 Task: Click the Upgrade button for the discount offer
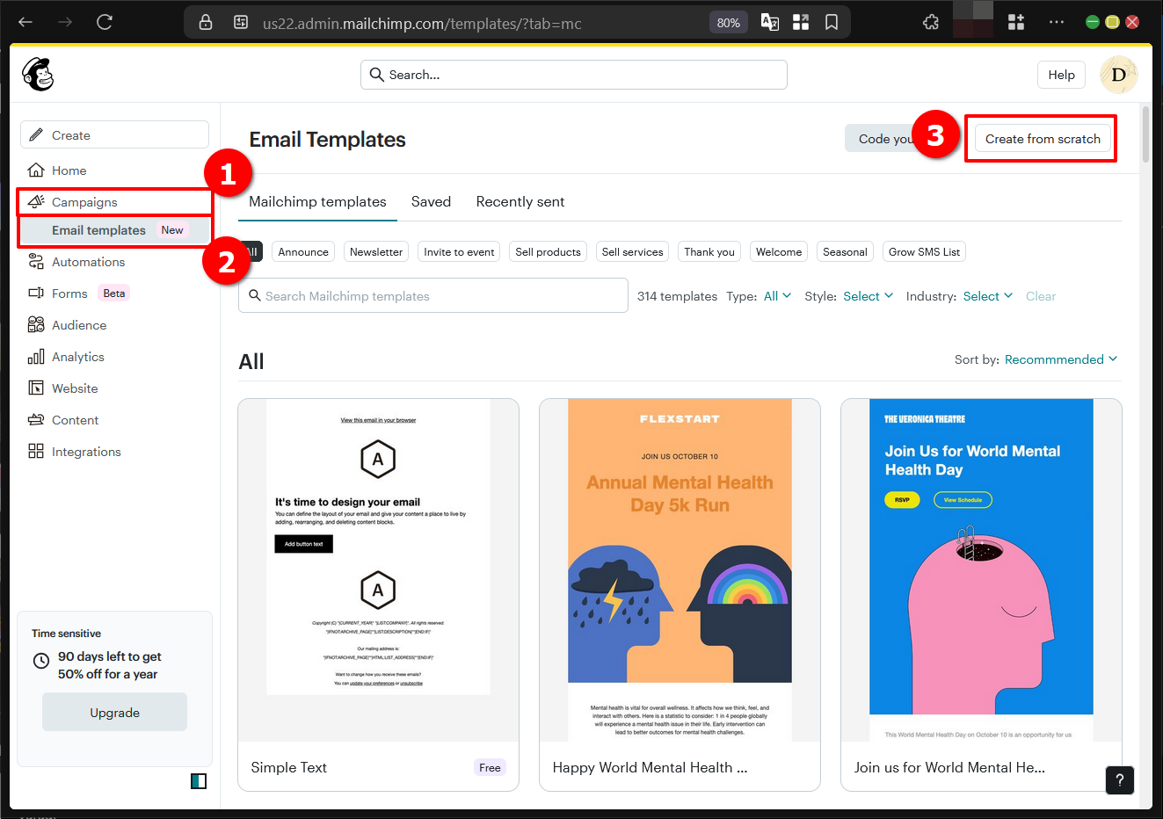(x=114, y=712)
